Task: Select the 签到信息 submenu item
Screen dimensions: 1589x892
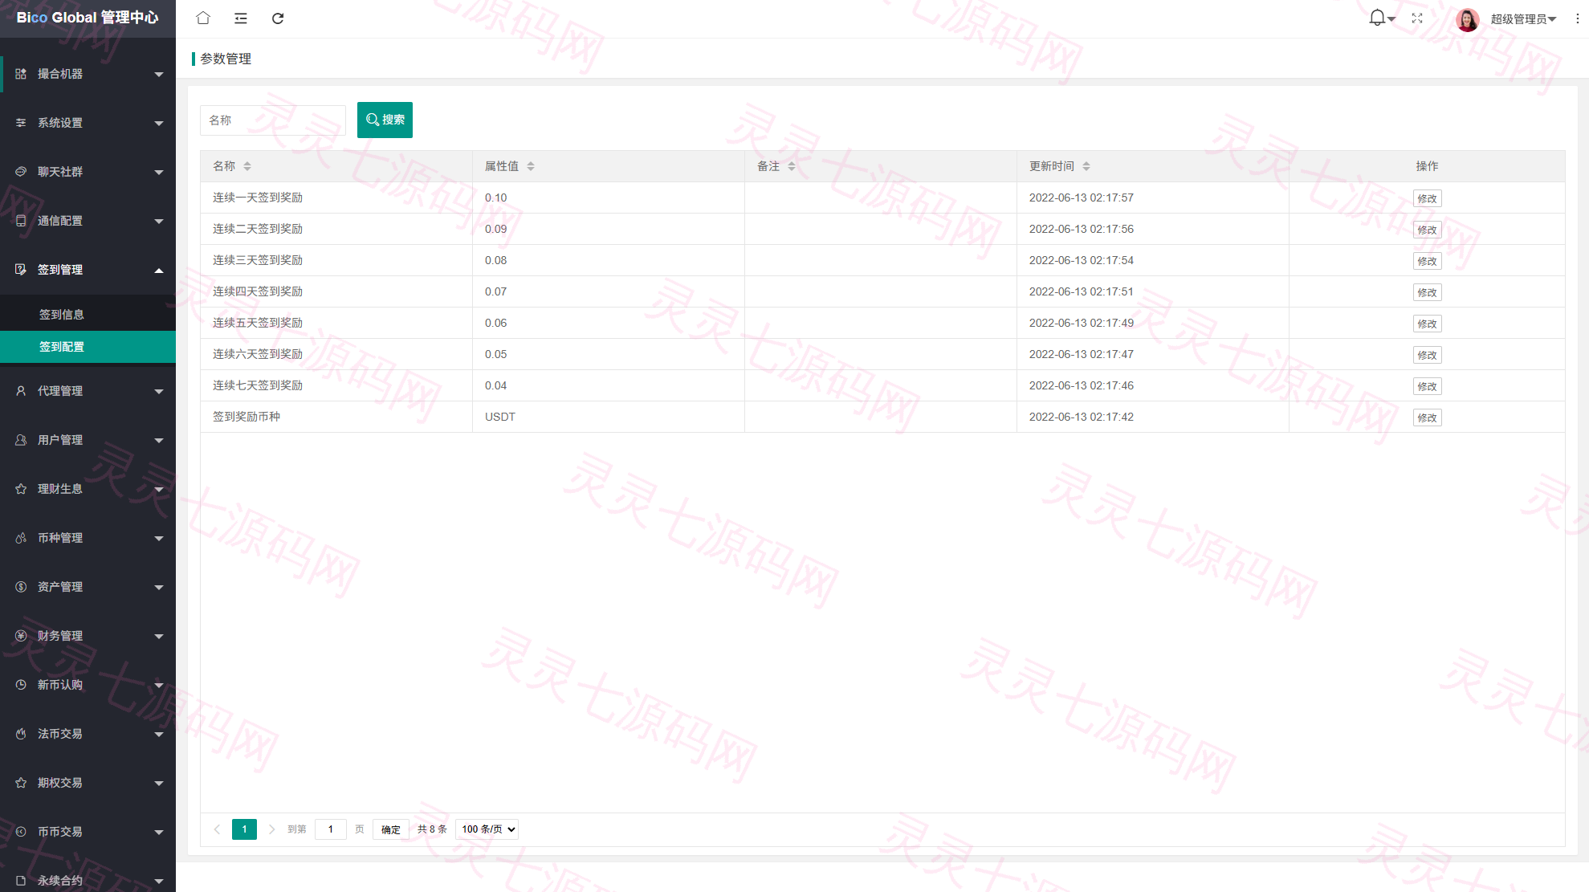Action: click(88, 315)
